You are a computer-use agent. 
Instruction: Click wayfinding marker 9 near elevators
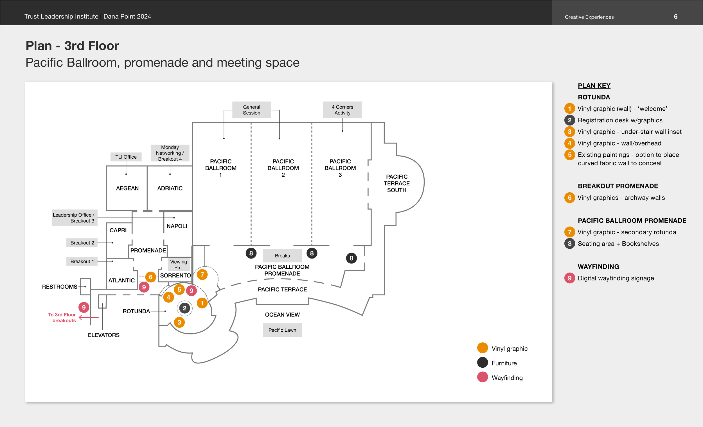click(x=84, y=307)
